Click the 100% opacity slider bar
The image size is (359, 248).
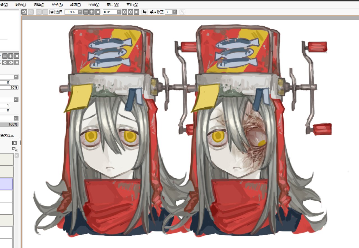9,124
